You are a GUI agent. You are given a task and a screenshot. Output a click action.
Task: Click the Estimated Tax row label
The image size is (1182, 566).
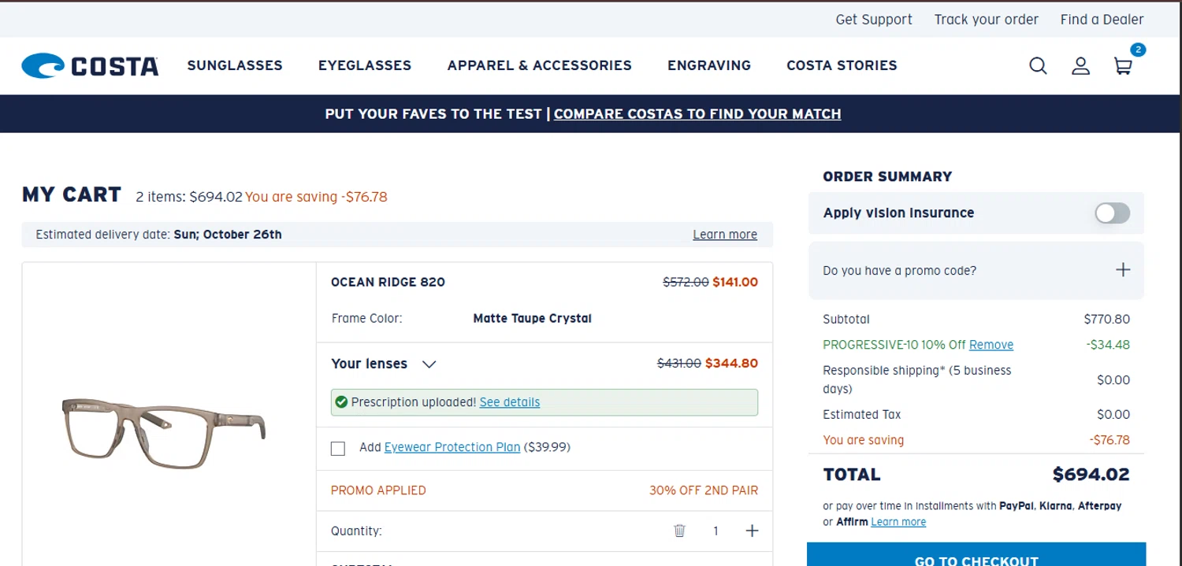point(862,415)
